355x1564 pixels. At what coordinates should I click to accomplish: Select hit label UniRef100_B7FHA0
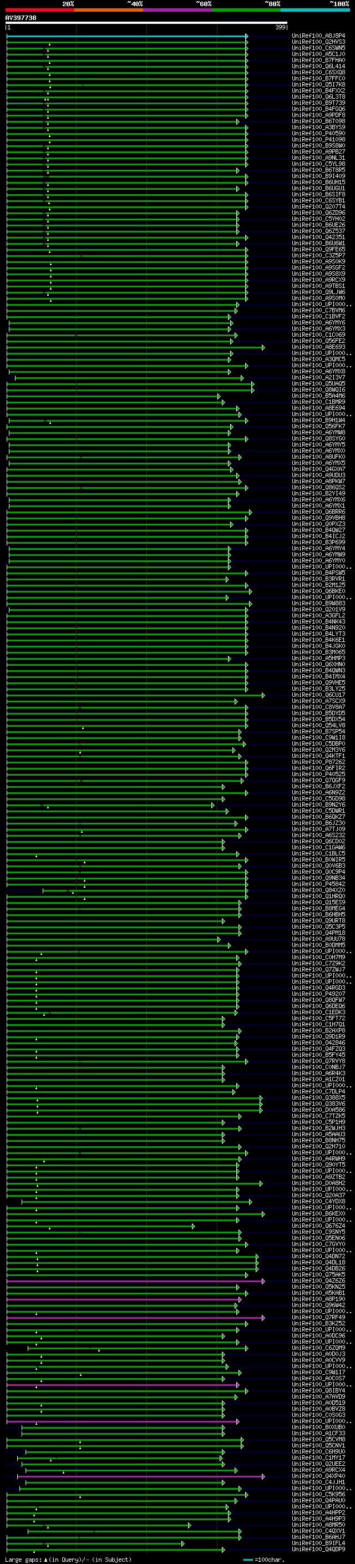pos(318,60)
